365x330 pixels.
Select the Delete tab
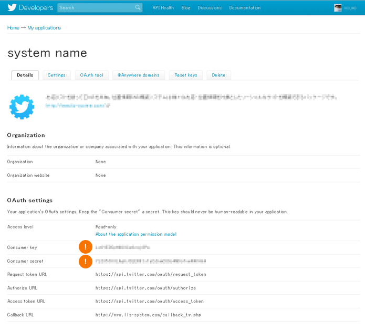tap(218, 75)
